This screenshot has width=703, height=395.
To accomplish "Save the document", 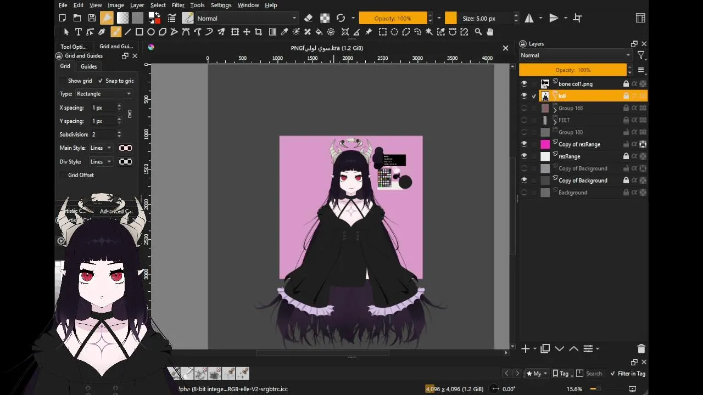I will [x=92, y=18].
